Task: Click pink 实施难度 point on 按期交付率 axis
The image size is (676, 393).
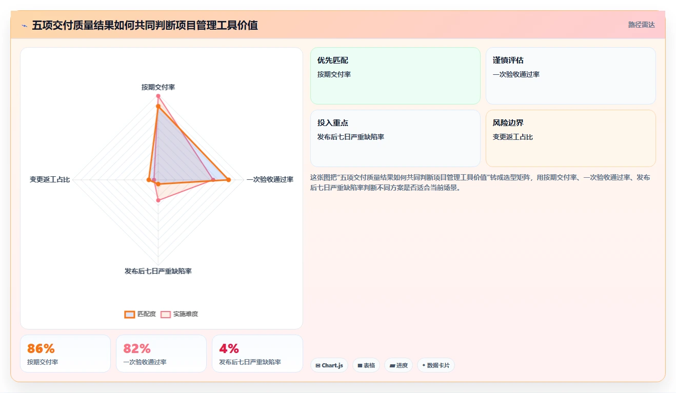Action: (158, 96)
